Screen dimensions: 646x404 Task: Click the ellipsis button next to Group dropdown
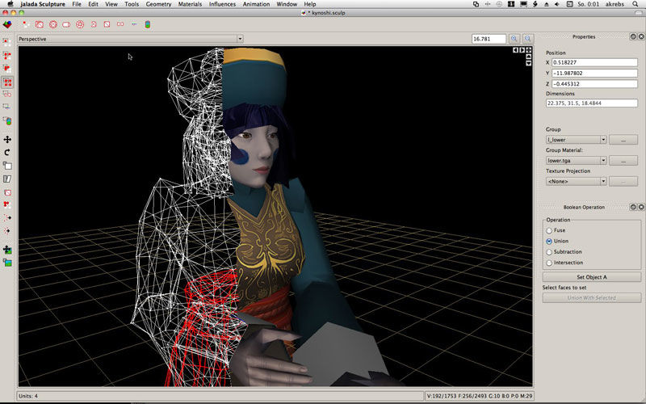tap(623, 140)
